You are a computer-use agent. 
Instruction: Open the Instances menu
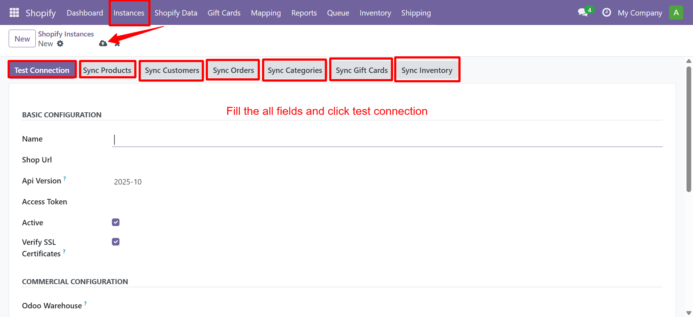point(129,13)
